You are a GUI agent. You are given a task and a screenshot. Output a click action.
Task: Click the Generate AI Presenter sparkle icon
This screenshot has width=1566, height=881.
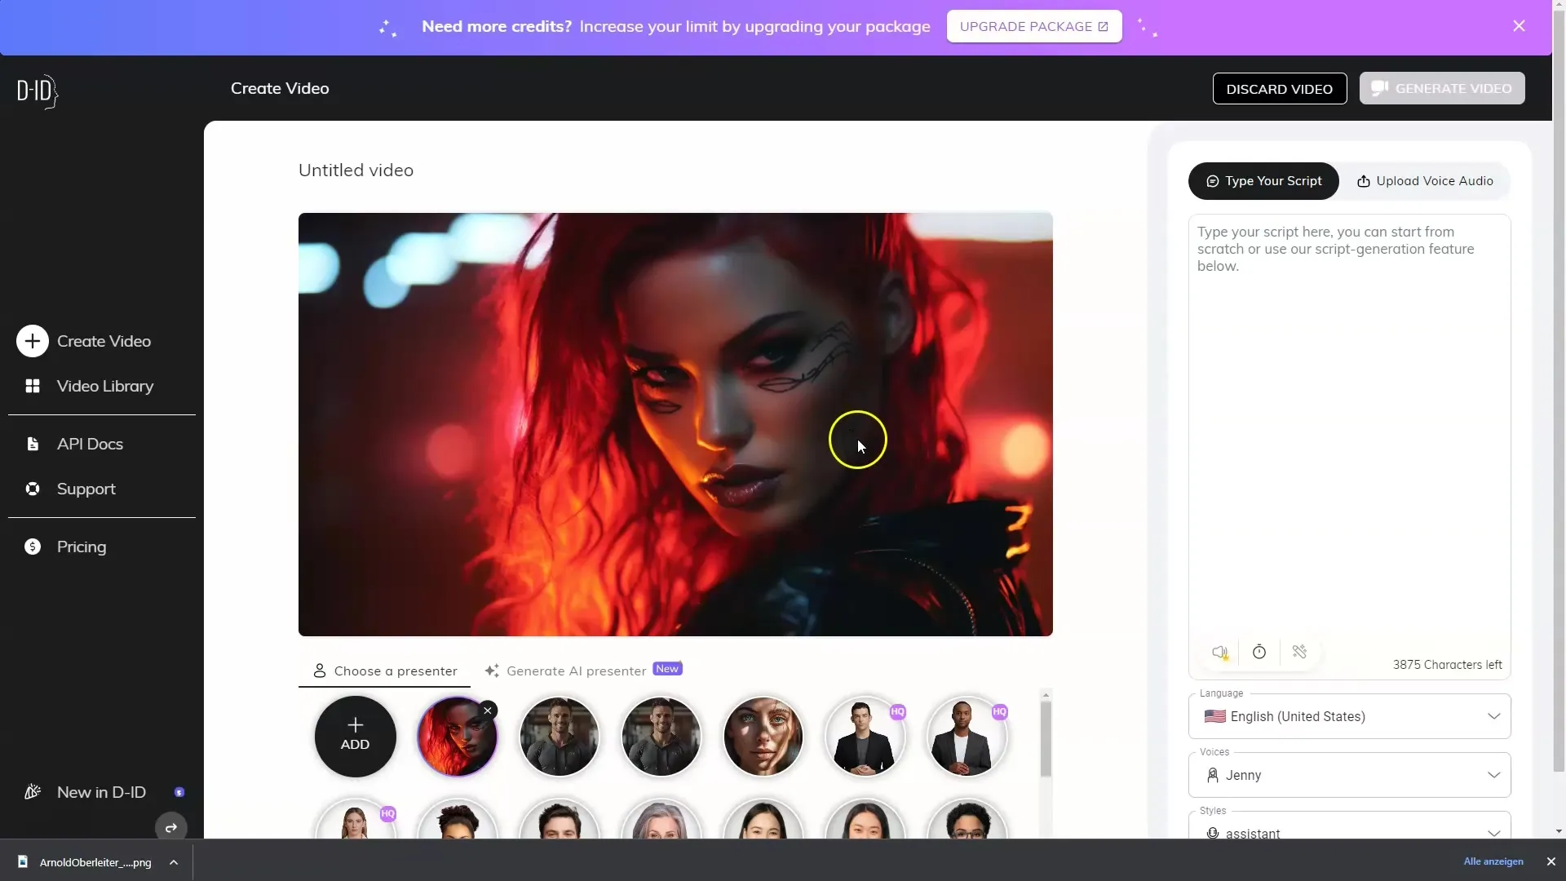pyautogui.click(x=493, y=671)
